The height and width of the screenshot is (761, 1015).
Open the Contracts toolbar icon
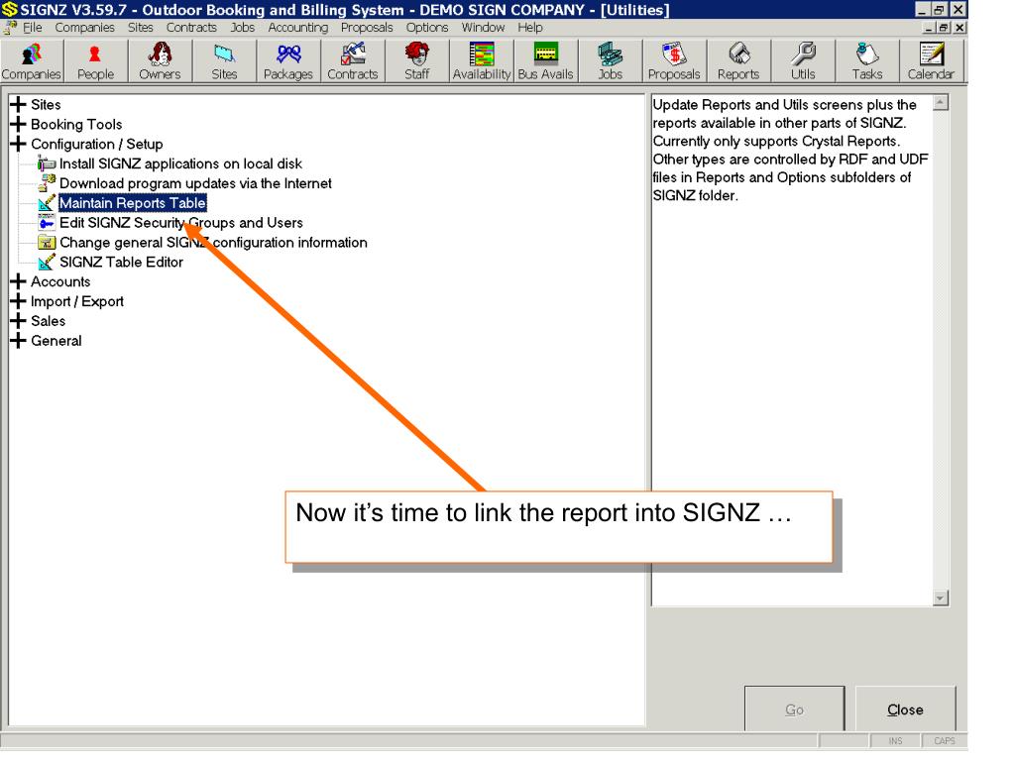353,60
